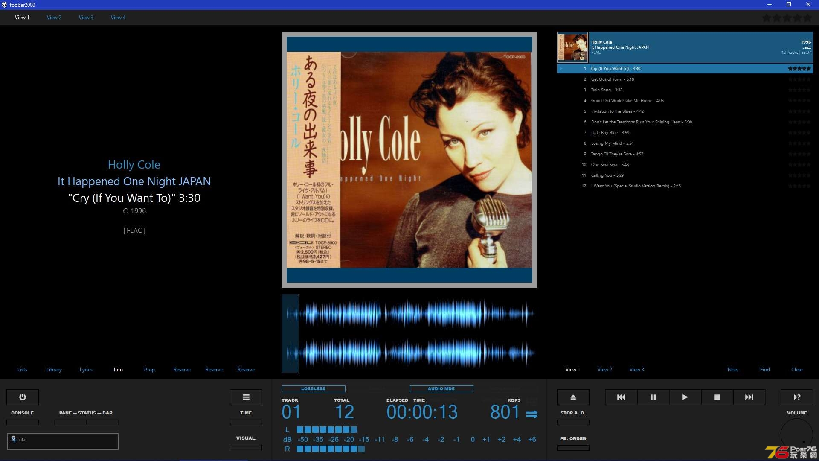Click the rating stars in the top right
This screenshot has width=819, height=461.
[787, 18]
